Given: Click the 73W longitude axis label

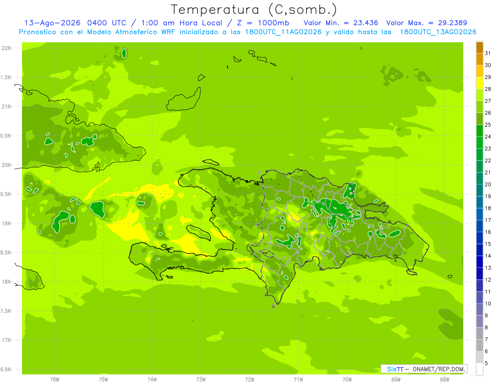Looking at the screenshot, I should [201, 379].
